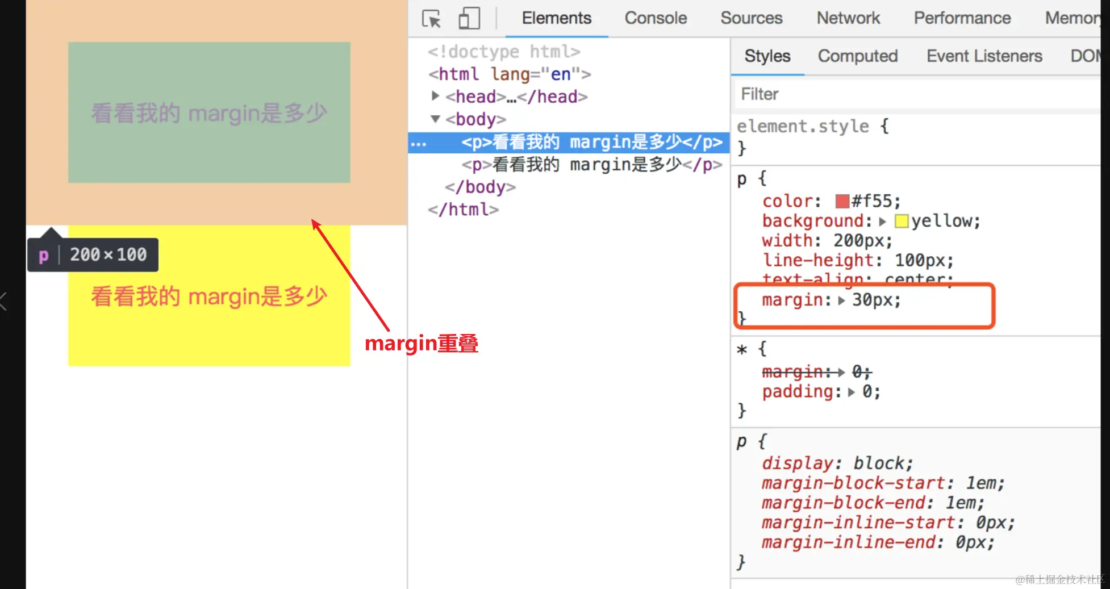Collapse the body element node
Image resolution: width=1110 pixels, height=589 pixels.
click(x=435, y=119)
